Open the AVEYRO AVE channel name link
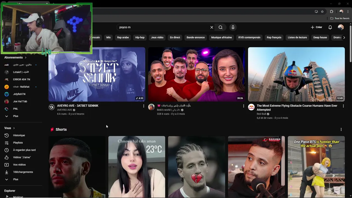Screen dimensions: 352x198 65,110
